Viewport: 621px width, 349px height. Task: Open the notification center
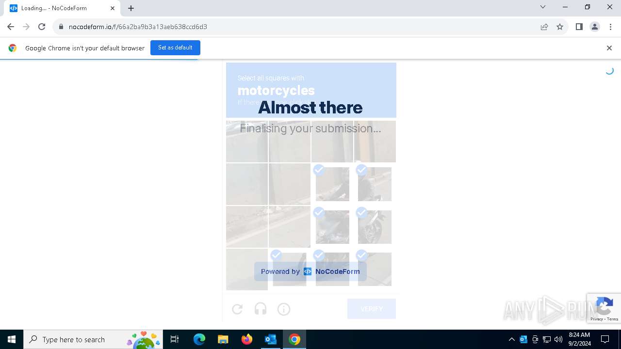click(x=605, y=339)
